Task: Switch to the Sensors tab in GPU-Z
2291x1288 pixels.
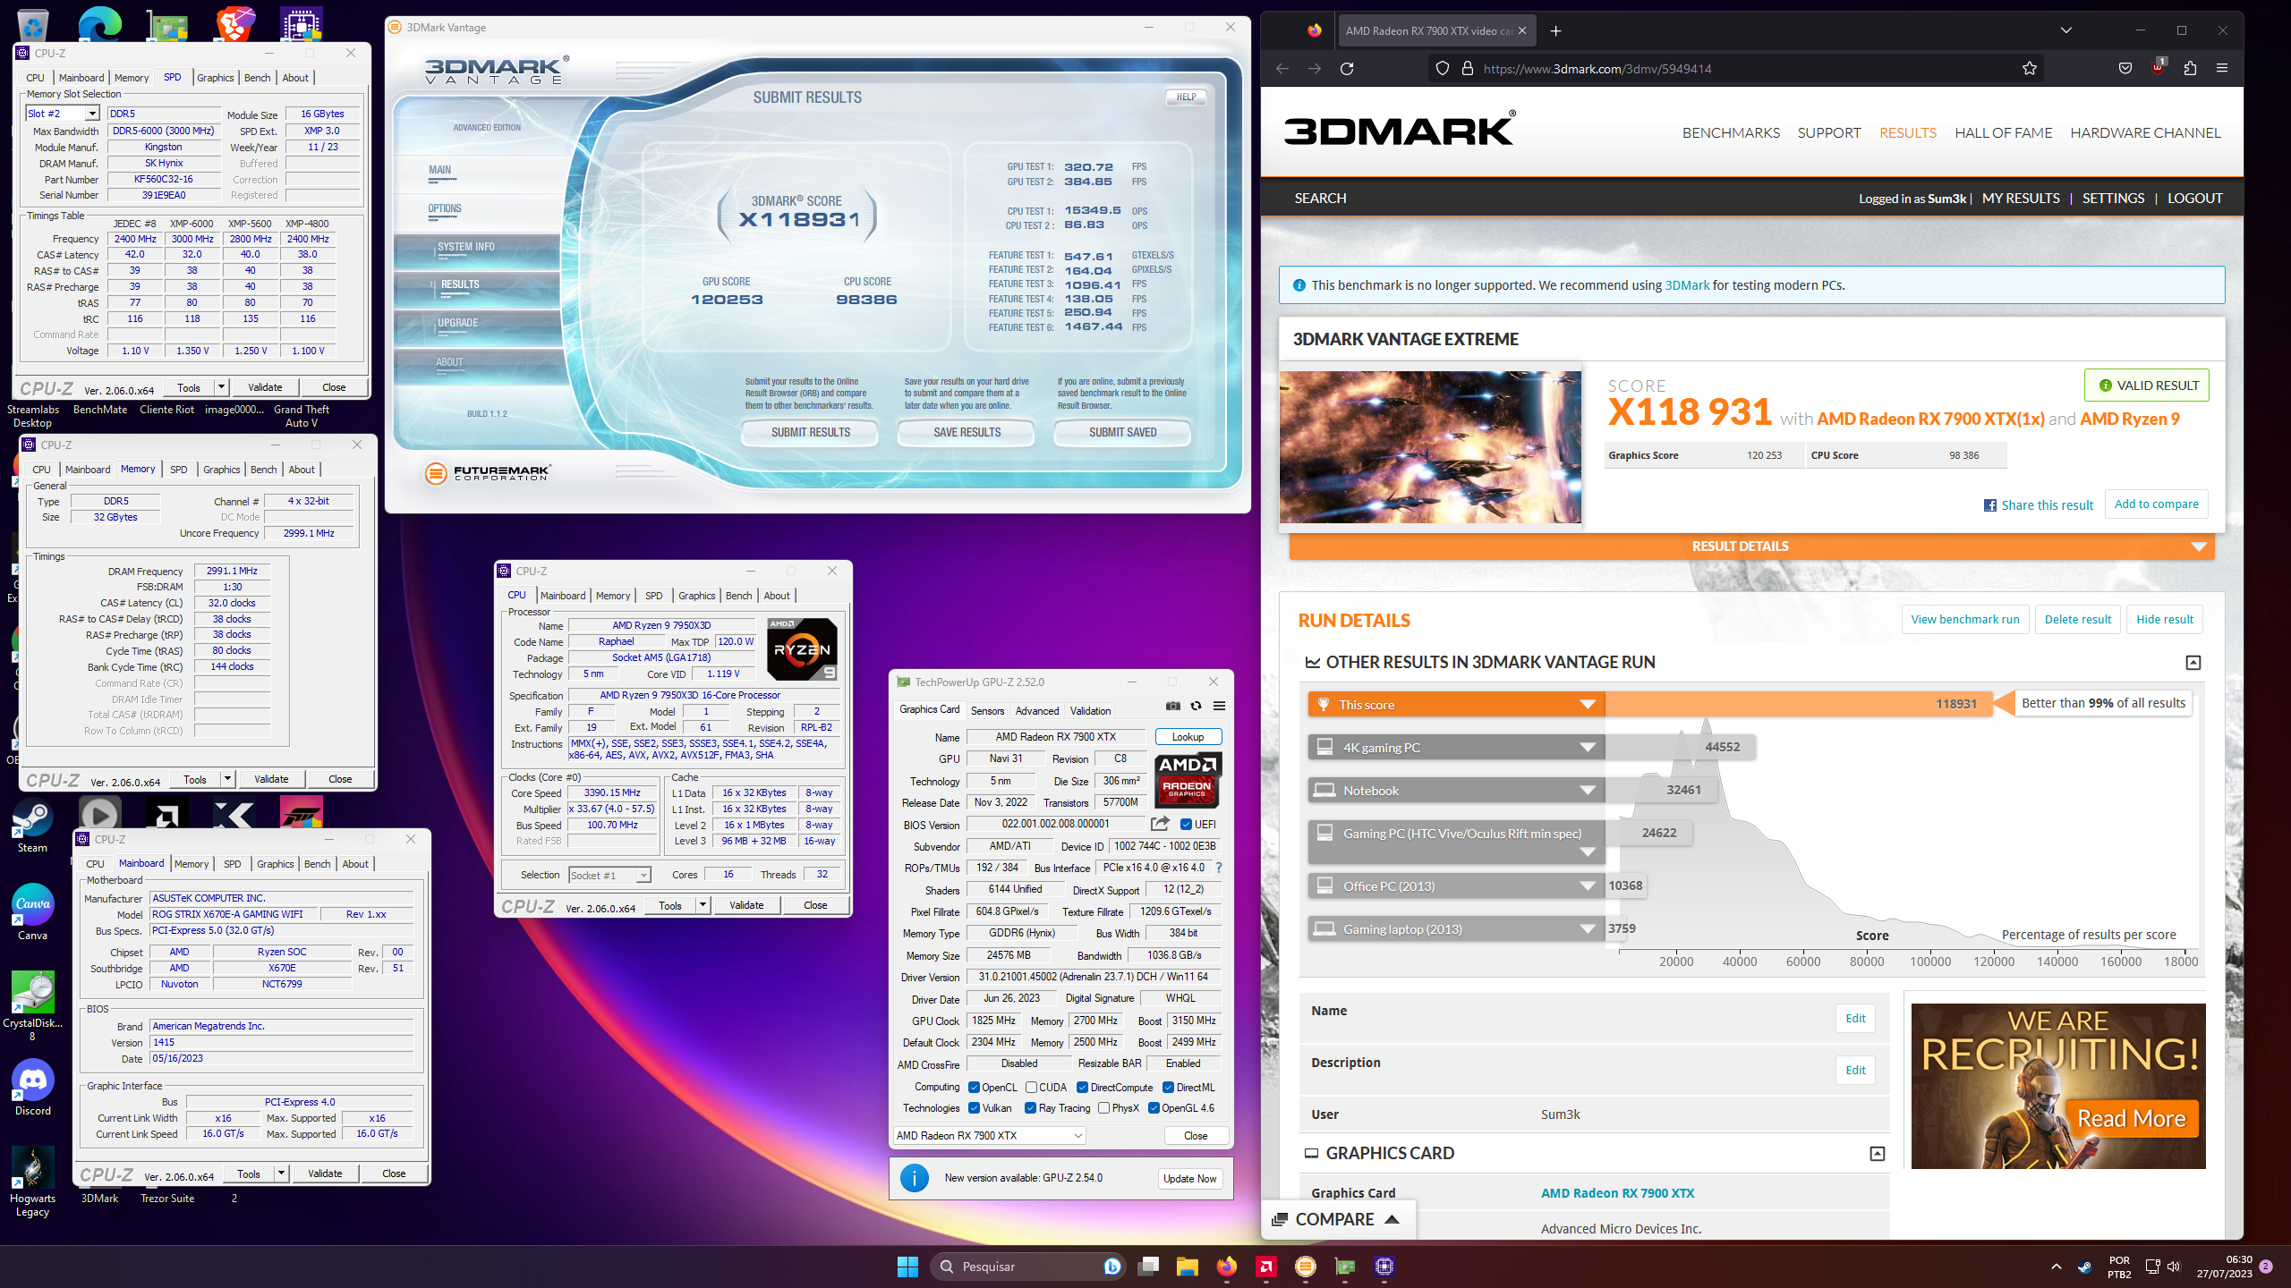Action: pos(987,711)
